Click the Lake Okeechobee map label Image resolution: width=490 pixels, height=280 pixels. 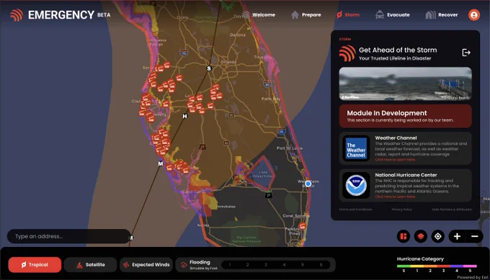coord(263,174)
